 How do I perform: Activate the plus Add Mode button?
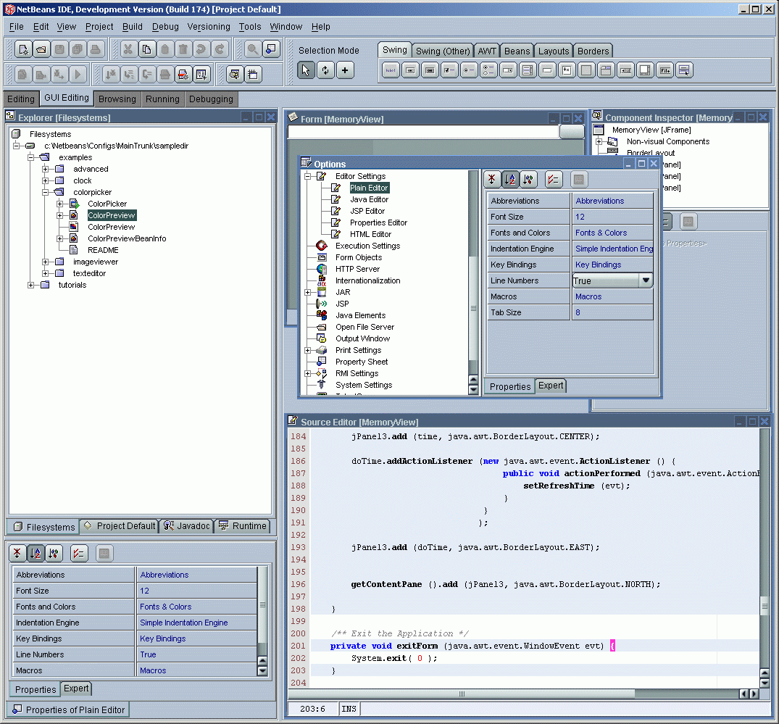pos(345,70)
